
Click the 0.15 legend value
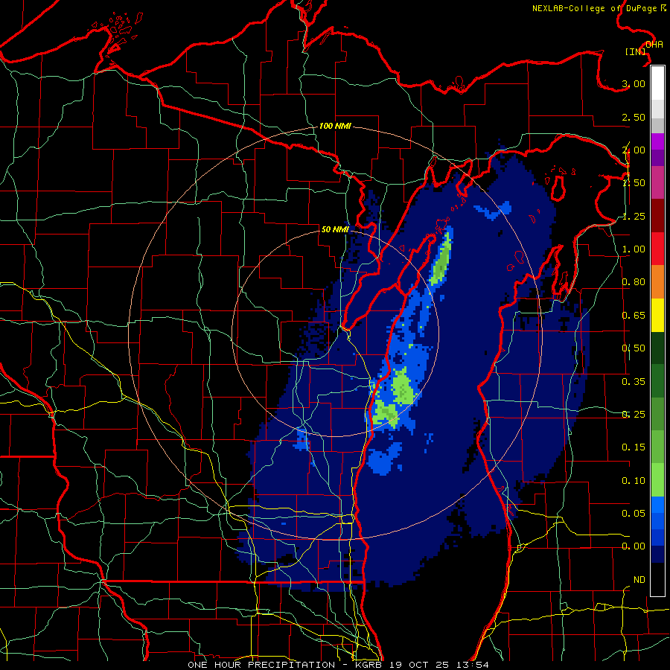tap(634, 447)
